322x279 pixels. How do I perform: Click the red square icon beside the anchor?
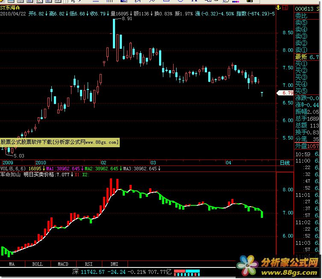[285, 7]
